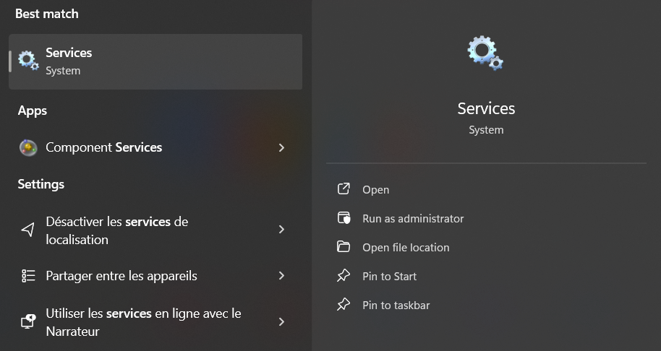Expand the Désactiver les services de localisation chevron
661x351 pixels.
coord(281,230)
